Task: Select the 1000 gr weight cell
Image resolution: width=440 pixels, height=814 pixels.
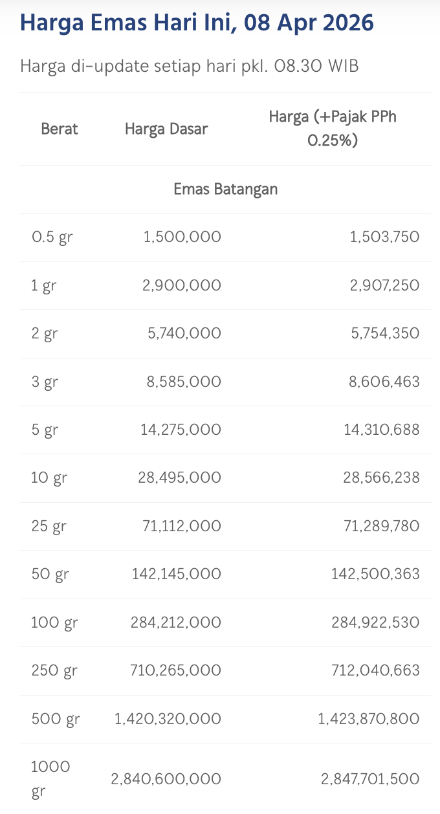Action: (50, 779)
